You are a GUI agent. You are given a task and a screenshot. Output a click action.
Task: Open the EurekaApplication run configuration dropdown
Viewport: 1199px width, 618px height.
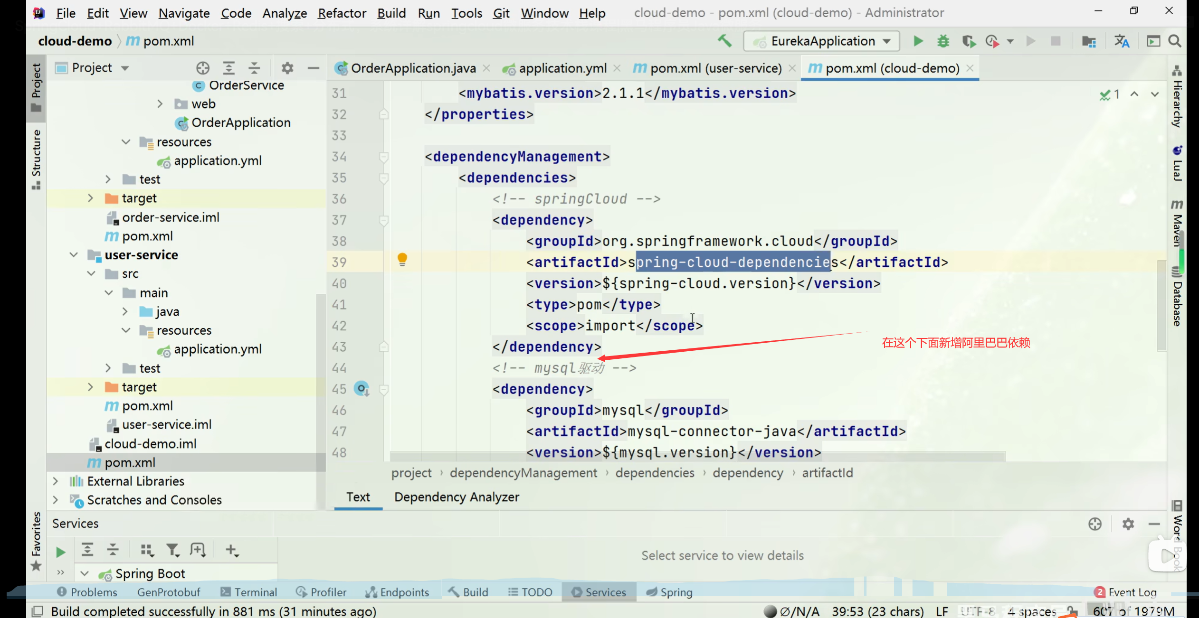(821, 41)
